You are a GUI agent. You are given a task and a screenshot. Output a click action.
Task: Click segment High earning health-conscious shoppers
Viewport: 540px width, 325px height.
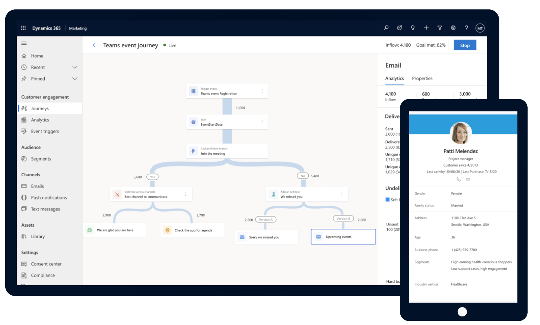481,262
